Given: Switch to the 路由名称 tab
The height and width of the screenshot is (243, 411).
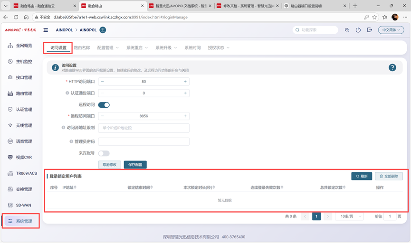Looking at the screenshot, I should 82,48.
